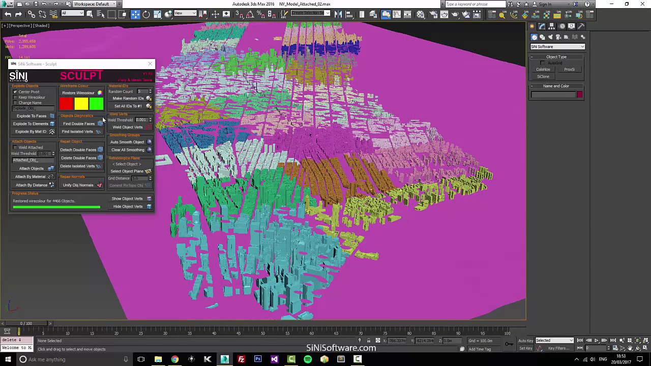Image resolution: width=651 pixels, height=366 pixels.
Task: Click the Unify Obj Normals button
Action: point(81,185)
